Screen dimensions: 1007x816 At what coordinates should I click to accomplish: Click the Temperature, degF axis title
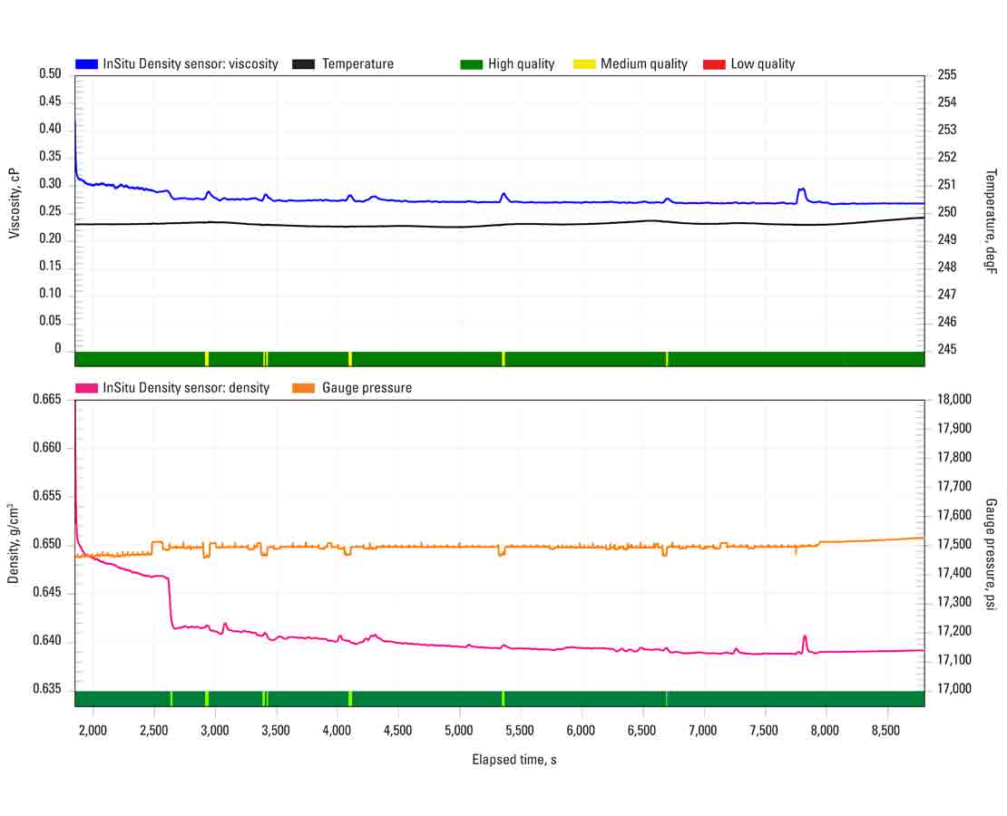[x=991, y=220]
